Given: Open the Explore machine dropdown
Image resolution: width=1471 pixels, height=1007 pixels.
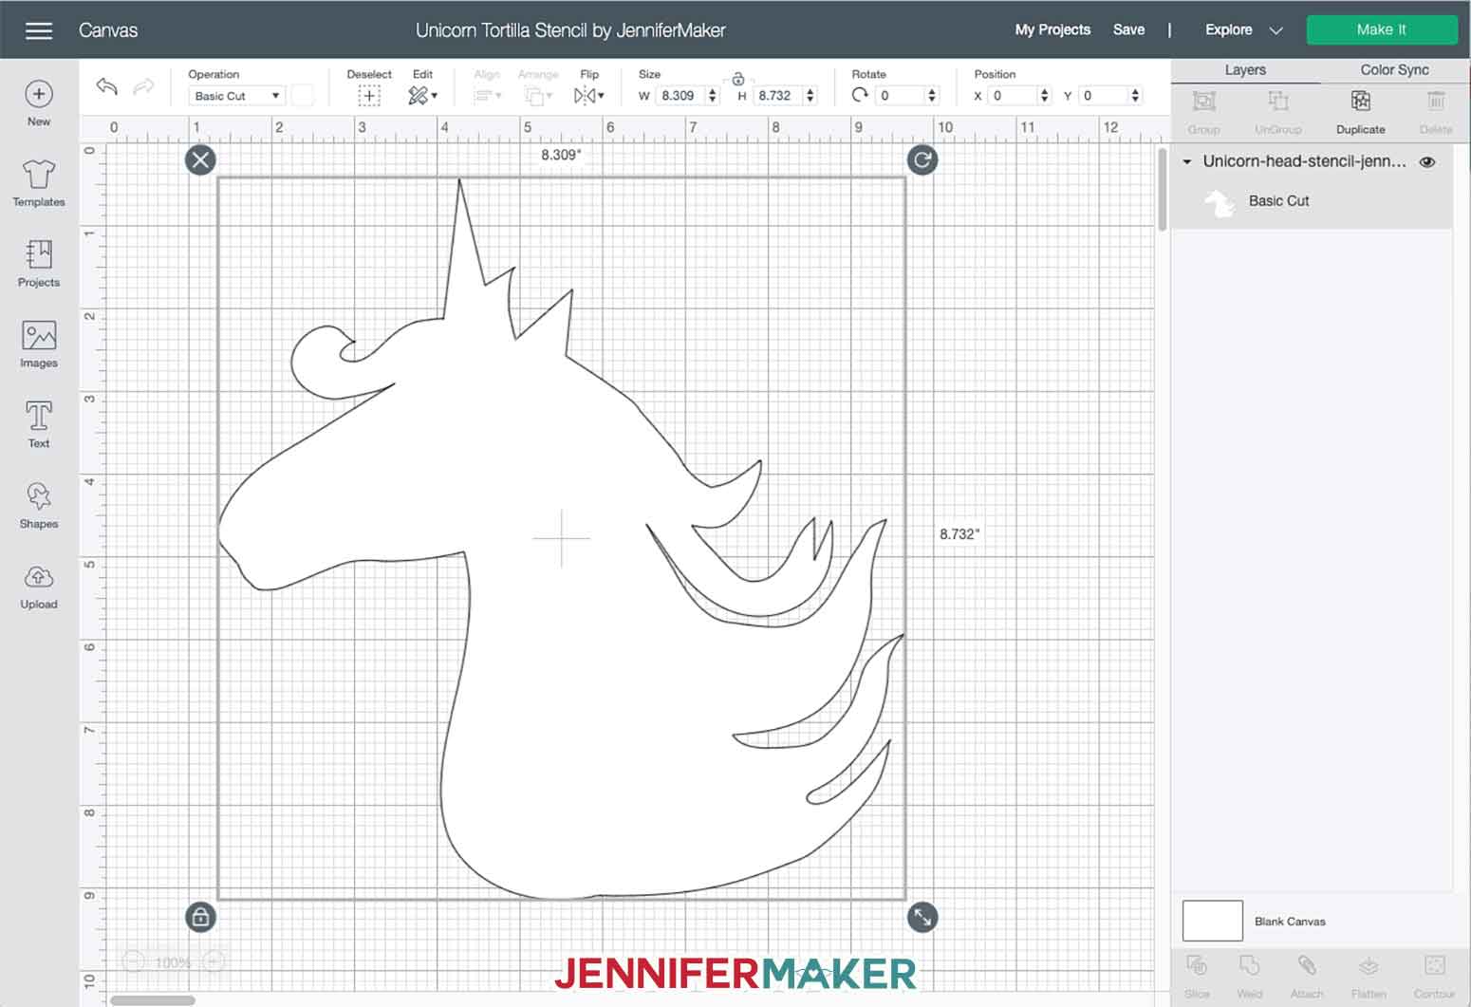Looking at the screenshot, I should coord(1243,29).
